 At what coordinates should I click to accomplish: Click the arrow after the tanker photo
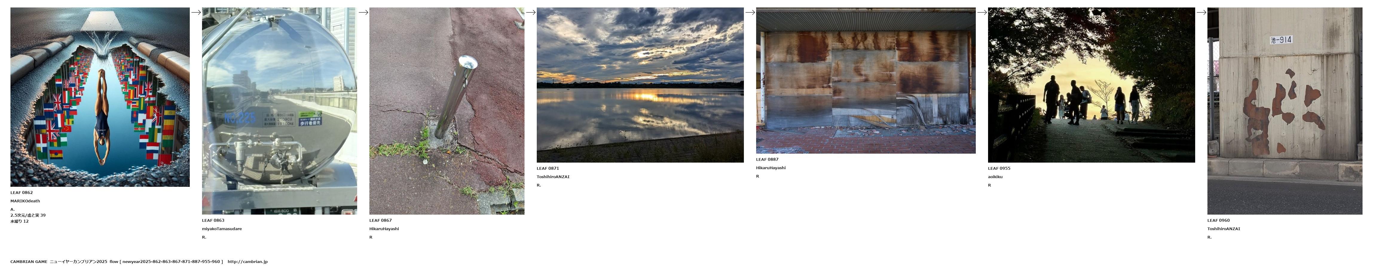coord(363,12)
